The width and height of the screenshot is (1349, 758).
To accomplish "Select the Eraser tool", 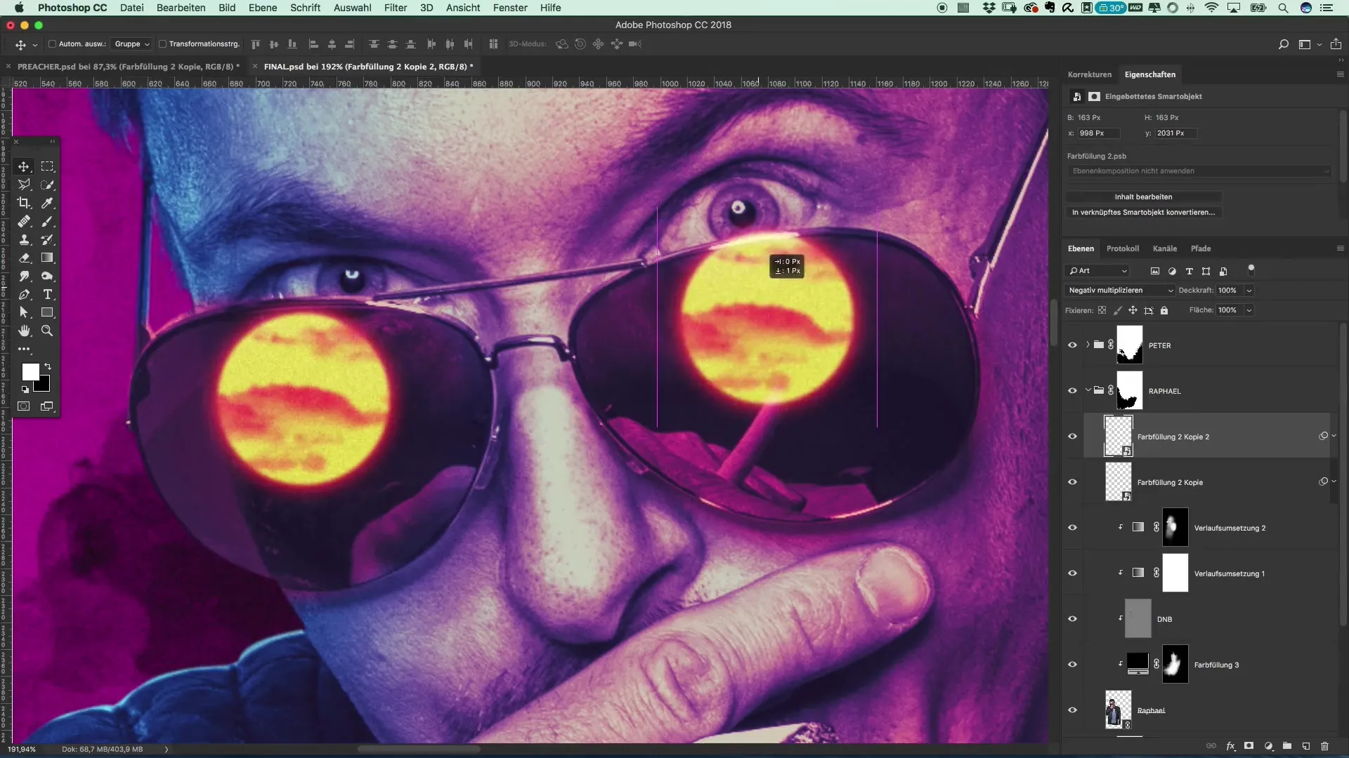I will (24, 258).
